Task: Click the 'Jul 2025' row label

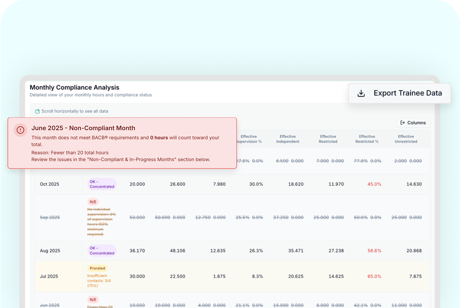Action: point(49,276)
